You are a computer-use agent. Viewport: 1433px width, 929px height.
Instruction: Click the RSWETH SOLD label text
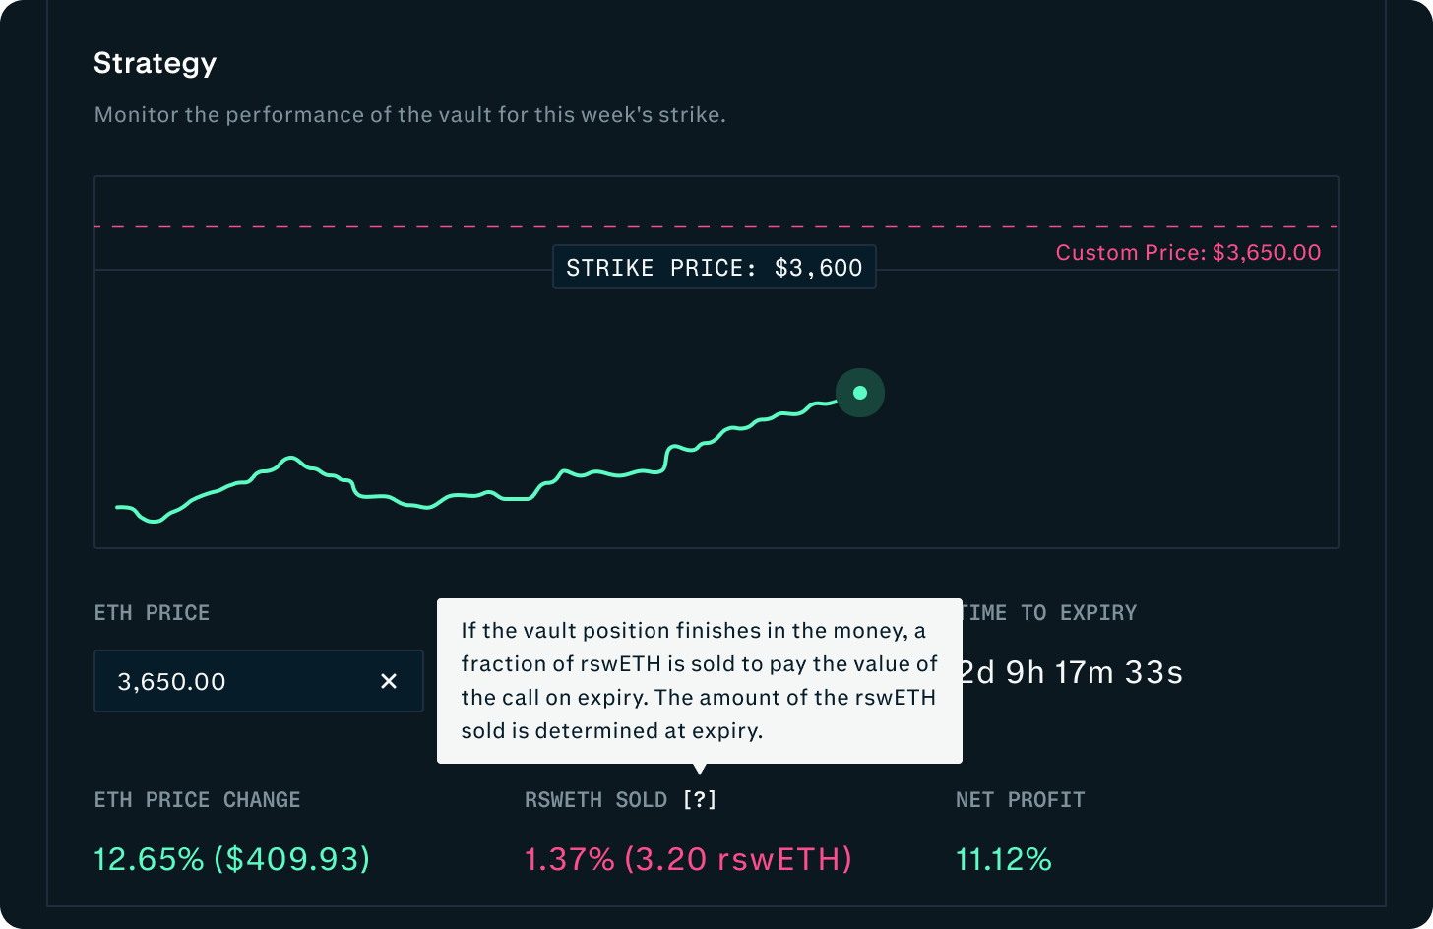(x=595, y=800)
